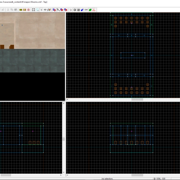The width and height of the screenshot is (180, 180).
Task: Toggle the select-by-handles square icon
Action: point(33,10)
